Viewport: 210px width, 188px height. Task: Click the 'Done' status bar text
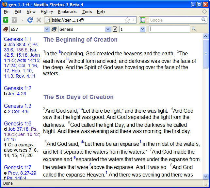pyautogui.click(x=8, y=183)
